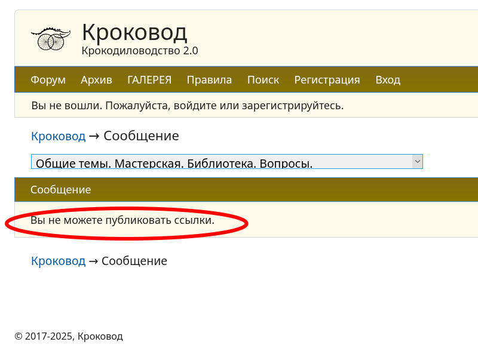Open the Поиск search page
Viewport: 478px width, 351px height.
[x=263, y=80]
